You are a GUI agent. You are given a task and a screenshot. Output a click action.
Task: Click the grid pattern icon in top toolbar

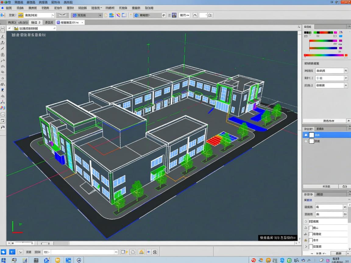tap(174, 15)
